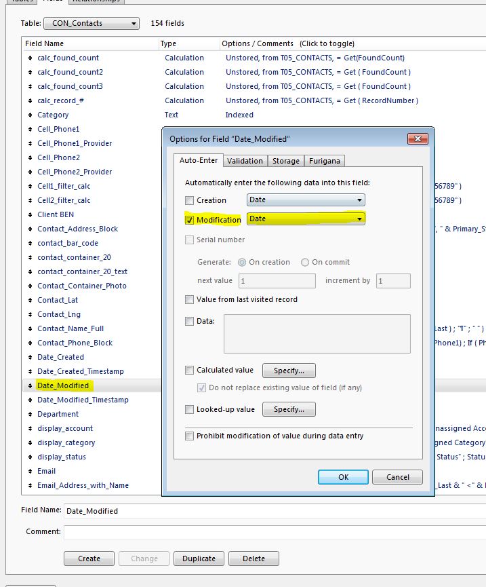Click the Create field button

(89, 558)
